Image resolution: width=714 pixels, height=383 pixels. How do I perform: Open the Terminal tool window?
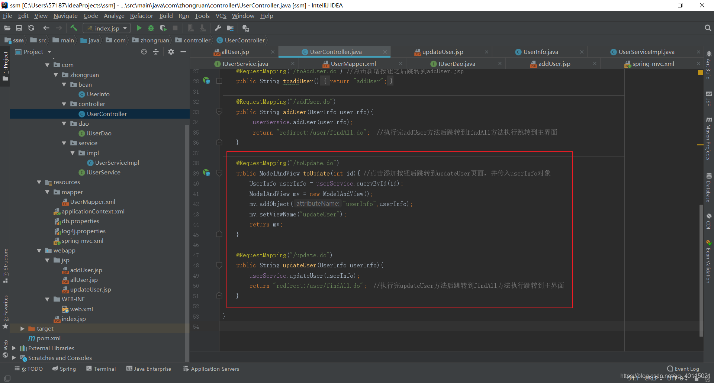[x=101, y=369]
